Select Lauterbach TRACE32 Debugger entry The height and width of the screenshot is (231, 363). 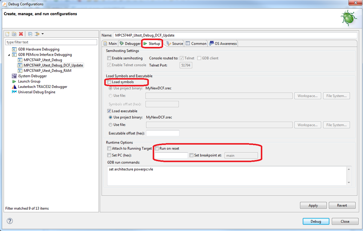pyautogui.click(x=43, y=87)
